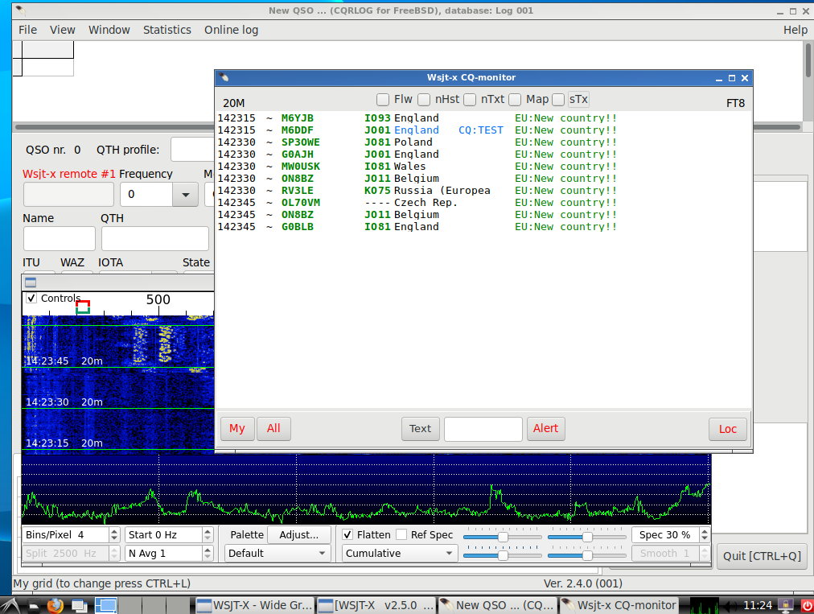
Task: Enable the Ref Spec checkbox
Action: [401, 534]
